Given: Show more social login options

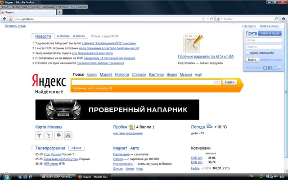Looking at the screenshot, I should click(x=279, y=68).
